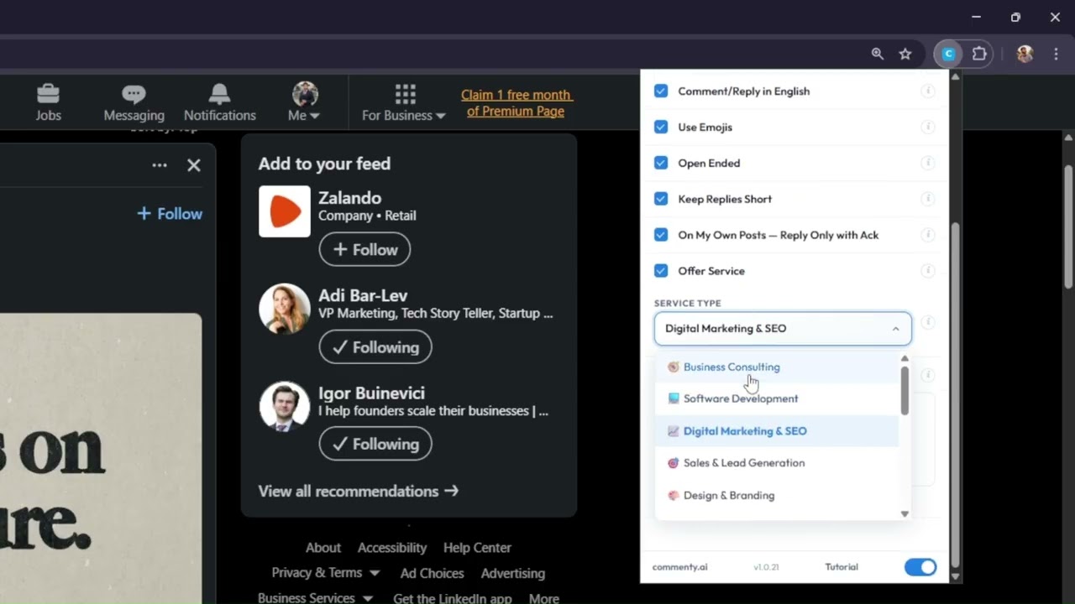Click the v1.0.21 version label

(x=766, y=567)
